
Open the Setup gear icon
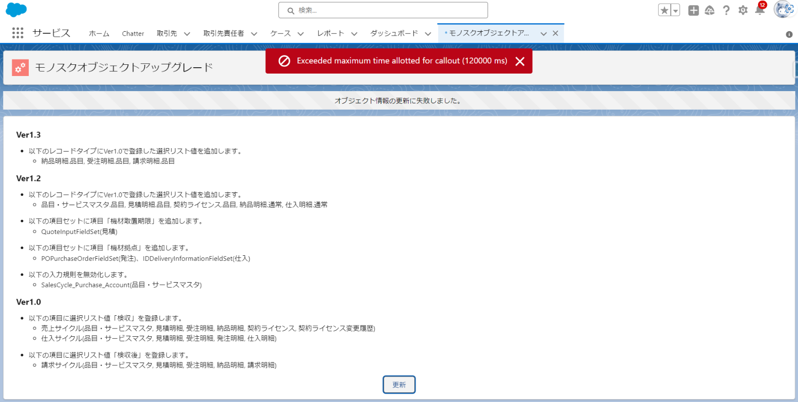(x=743, y=10)
